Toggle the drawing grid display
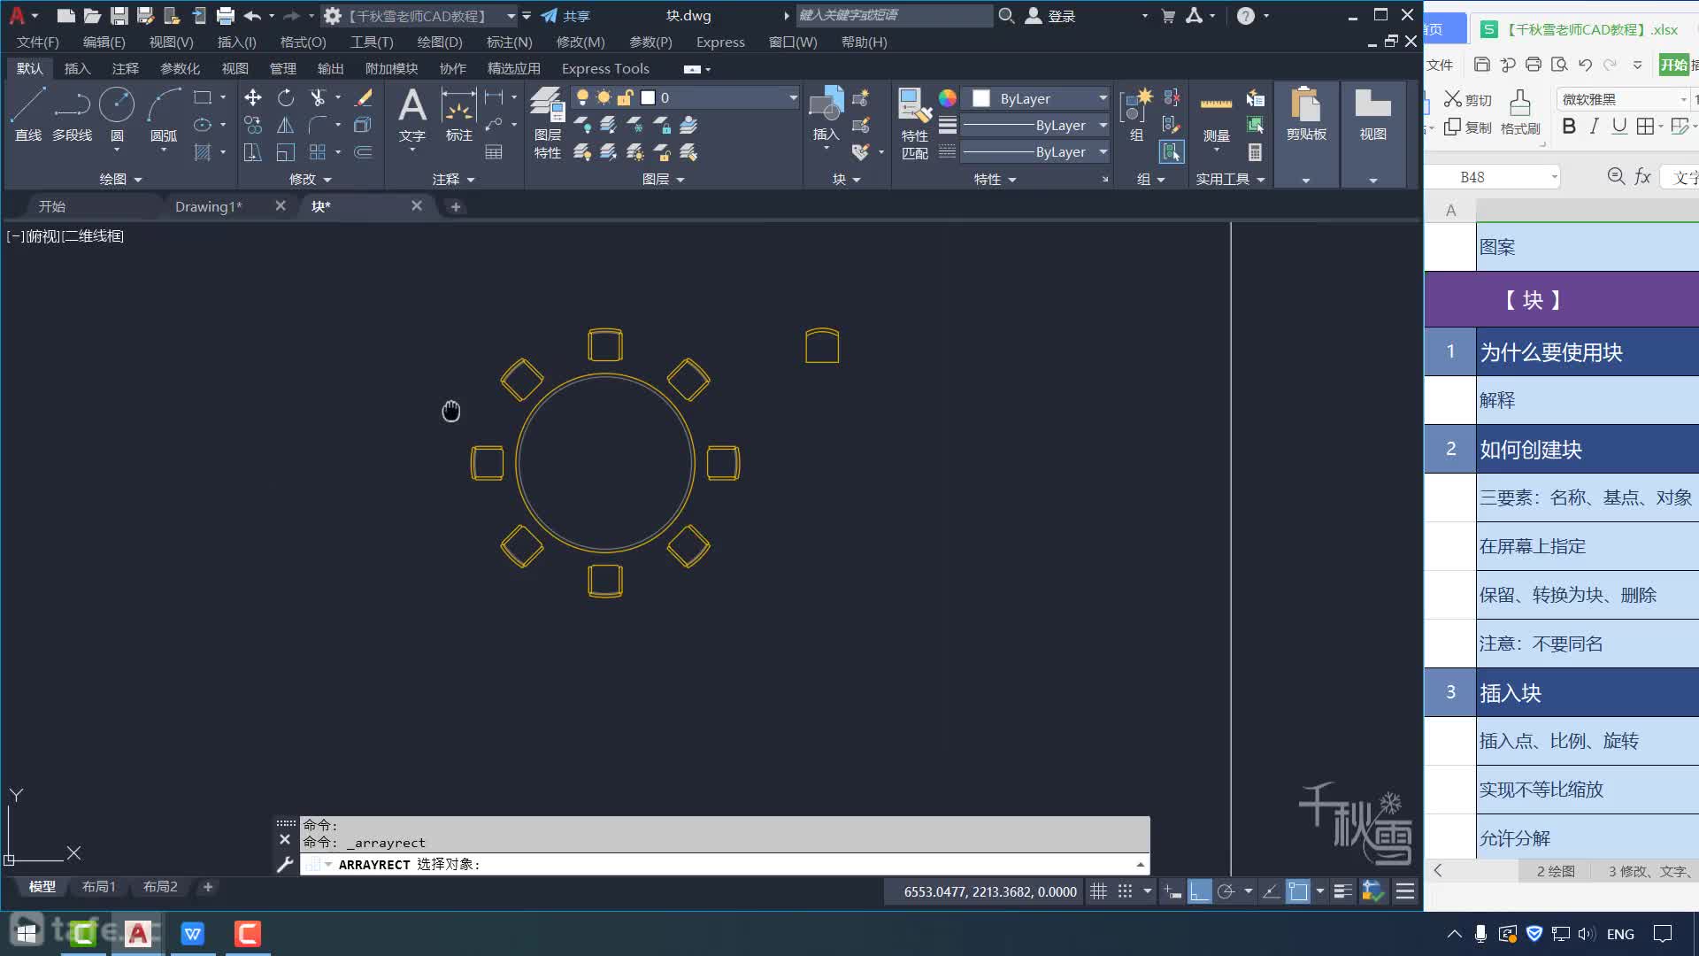Image resolution: width=1699 pixels, height=956 pixels. click(1098, 891)
